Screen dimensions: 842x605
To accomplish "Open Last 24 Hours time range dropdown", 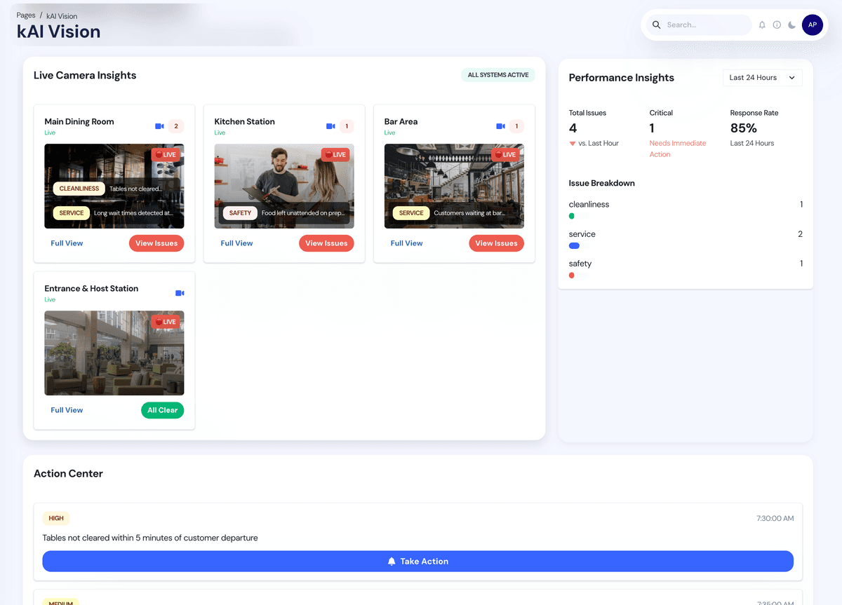I will [x=762, y=78].
